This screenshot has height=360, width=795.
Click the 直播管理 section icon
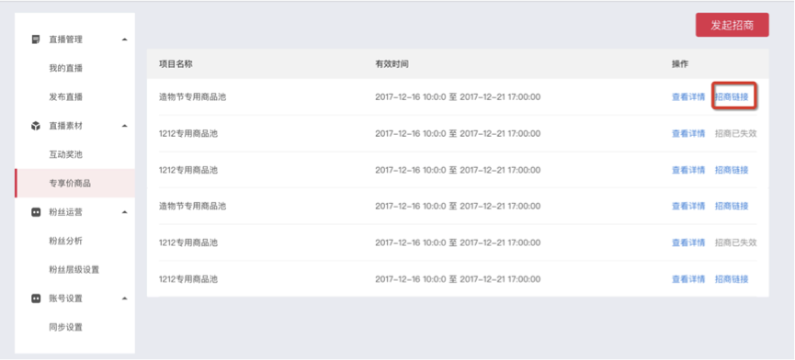[36, 39]
